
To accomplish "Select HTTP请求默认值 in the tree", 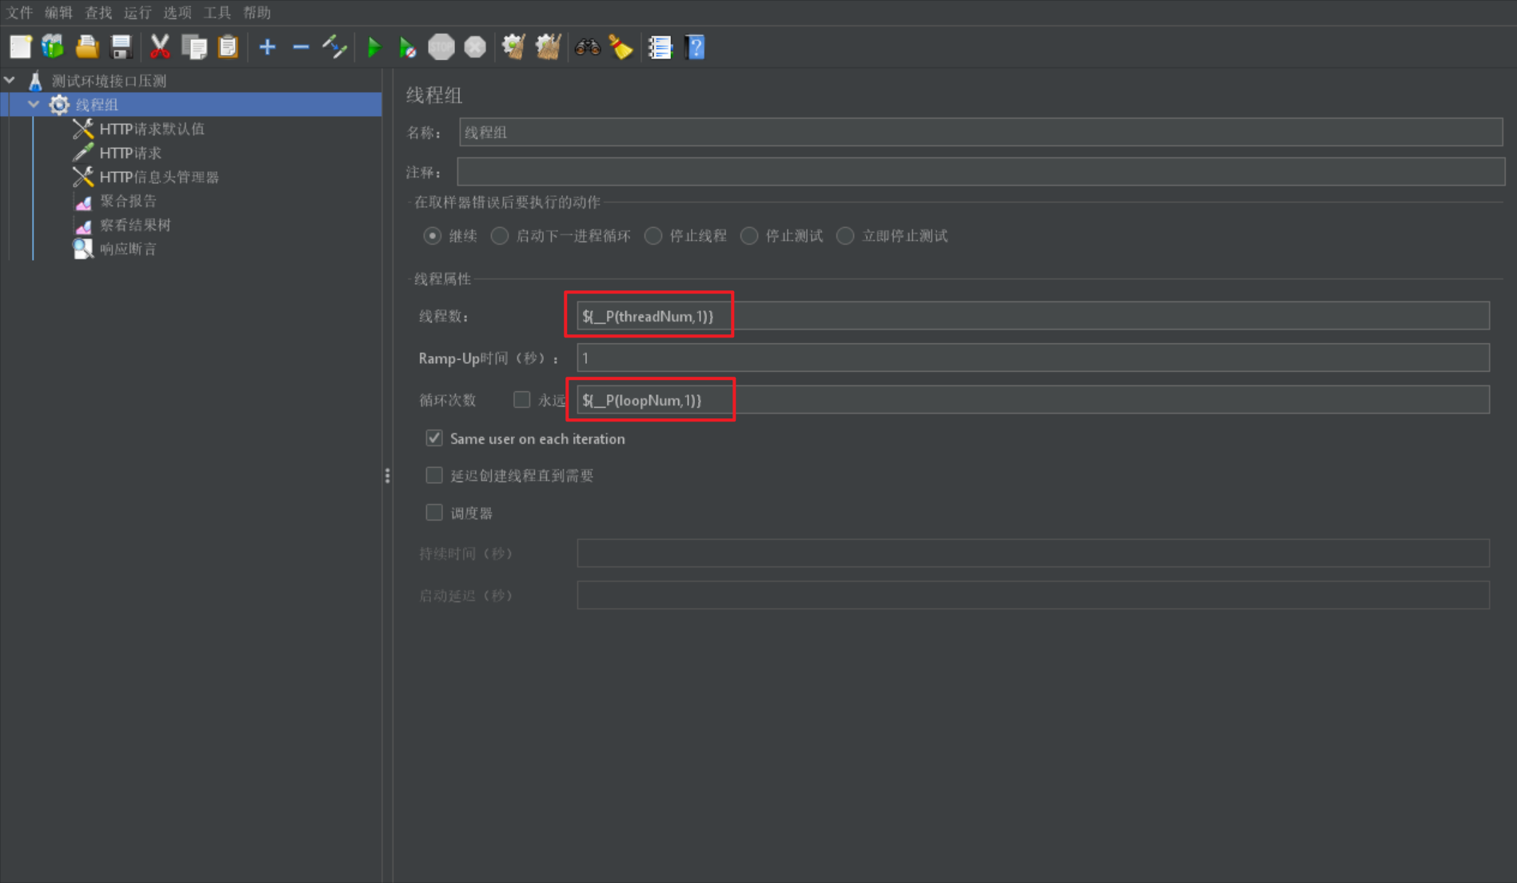I will click(x=152, y=128).
